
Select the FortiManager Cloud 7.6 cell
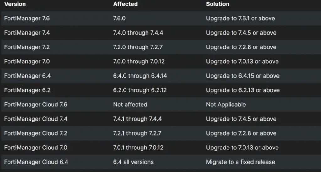point(35,105)
